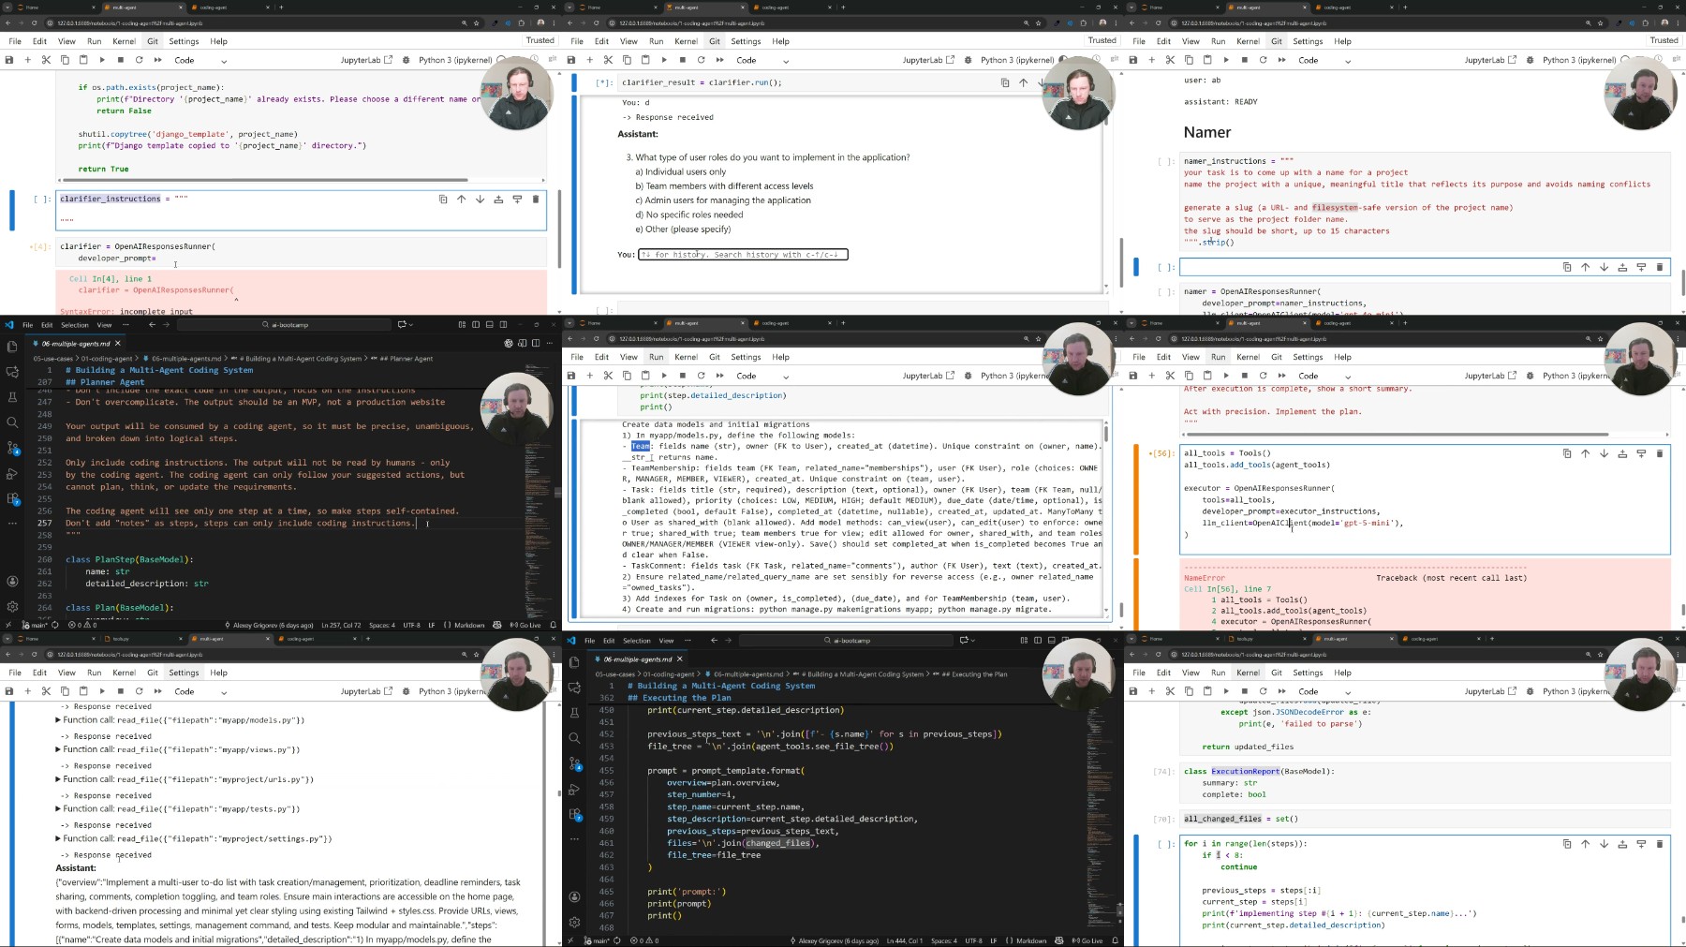Enable debugger bug icon in ExecutionReport notebook
The height and width of the screenshot is (947, 1686).
(1530, 691)
